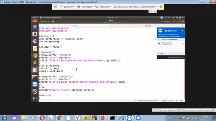Open Amazon from the dock
The height and width of the screenshot is (121, 216).
pyautogui.click(x=35, y=34)
